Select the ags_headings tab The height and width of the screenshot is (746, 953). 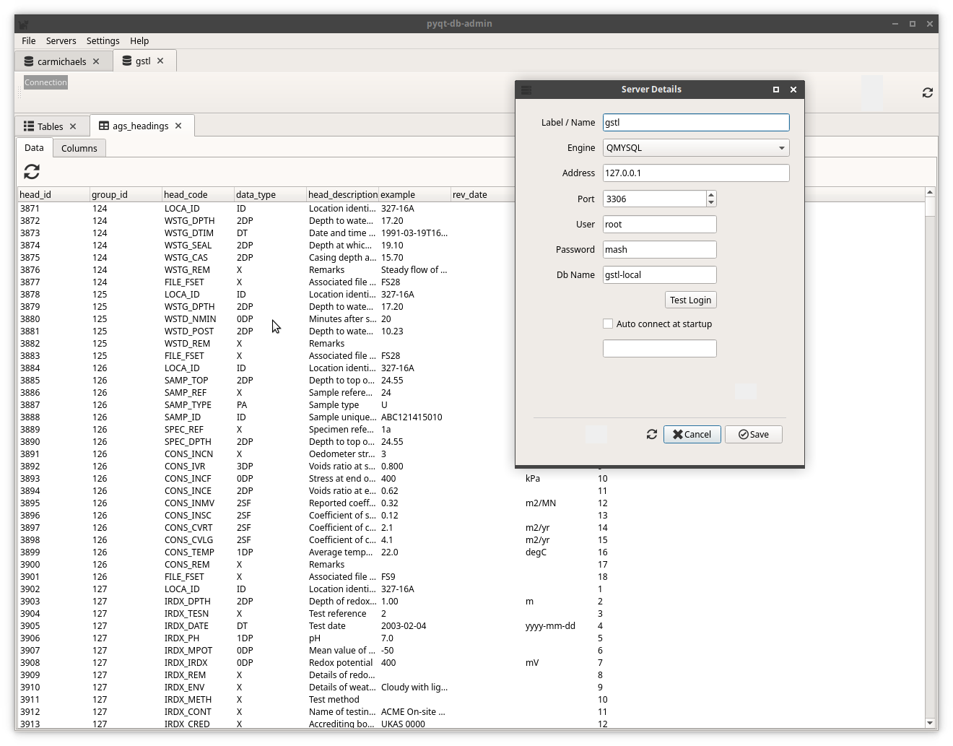coord(141,126)
